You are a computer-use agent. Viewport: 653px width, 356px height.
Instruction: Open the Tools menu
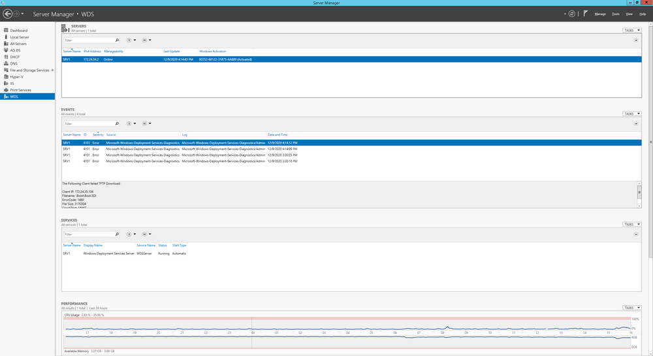tap(616, 14)
